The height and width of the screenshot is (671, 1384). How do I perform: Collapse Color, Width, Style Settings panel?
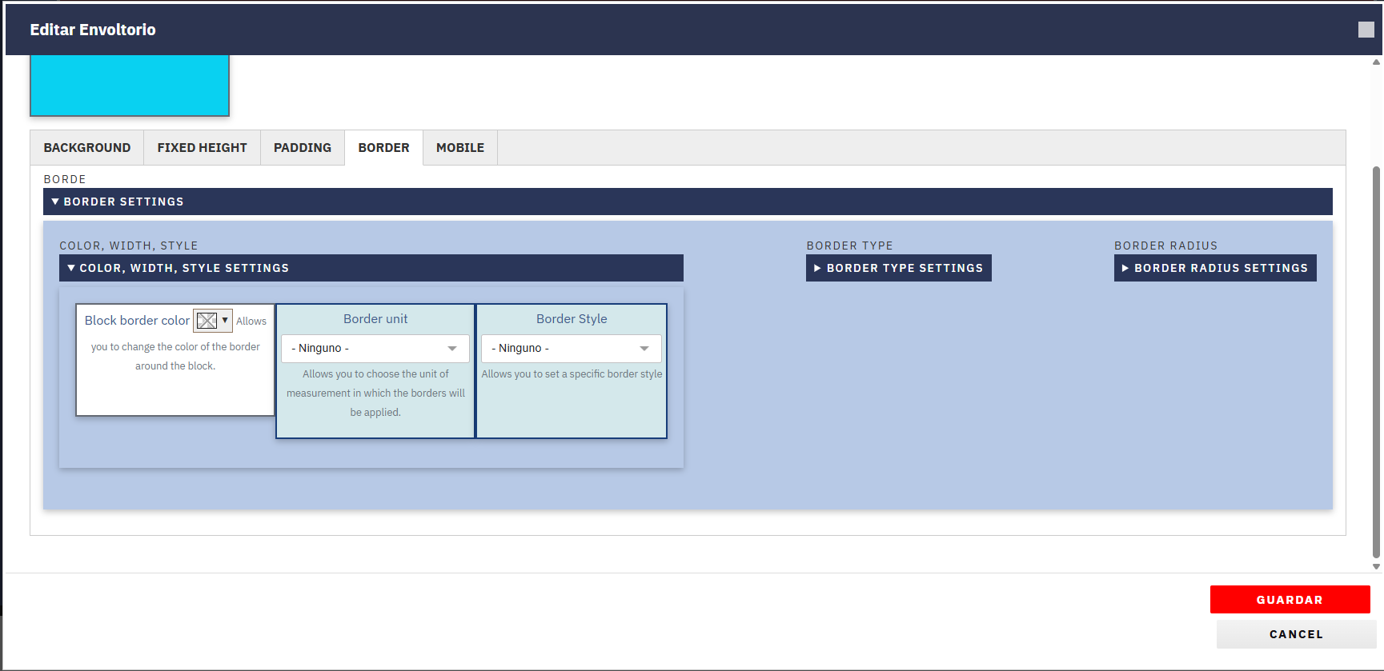tap(371, 268)
